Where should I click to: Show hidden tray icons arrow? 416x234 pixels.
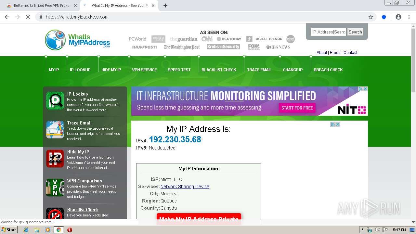362,230
